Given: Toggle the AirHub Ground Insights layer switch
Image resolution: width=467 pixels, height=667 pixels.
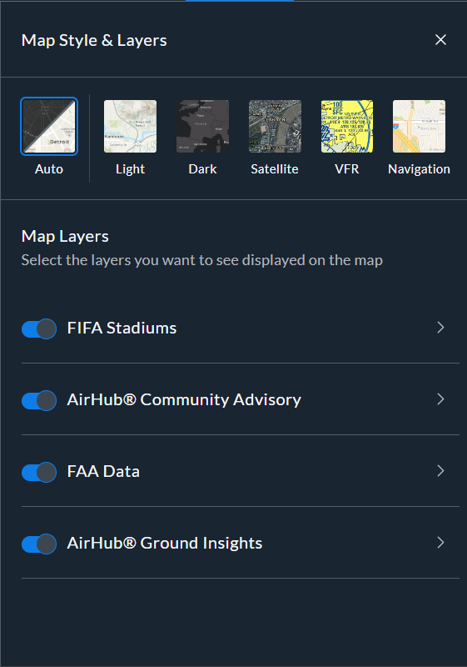Looking at the screenshot, I should pos(39,544).
